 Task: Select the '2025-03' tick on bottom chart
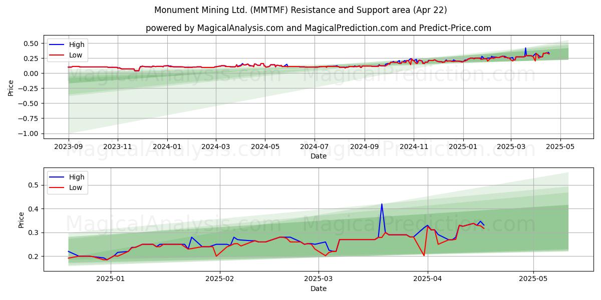pos(319,279)
